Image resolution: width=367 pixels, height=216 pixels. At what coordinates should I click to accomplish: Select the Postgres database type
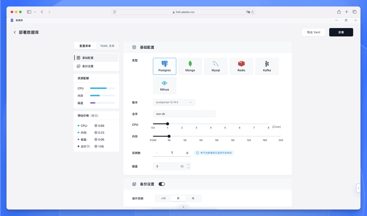(165, 66)
